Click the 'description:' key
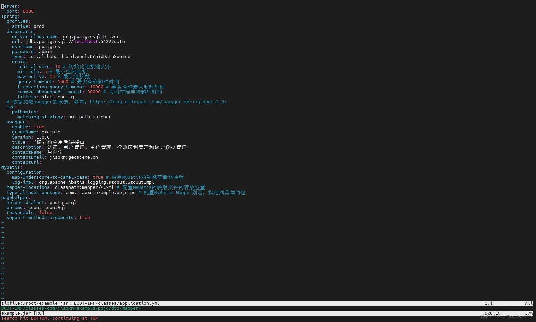 pos(28,147)
